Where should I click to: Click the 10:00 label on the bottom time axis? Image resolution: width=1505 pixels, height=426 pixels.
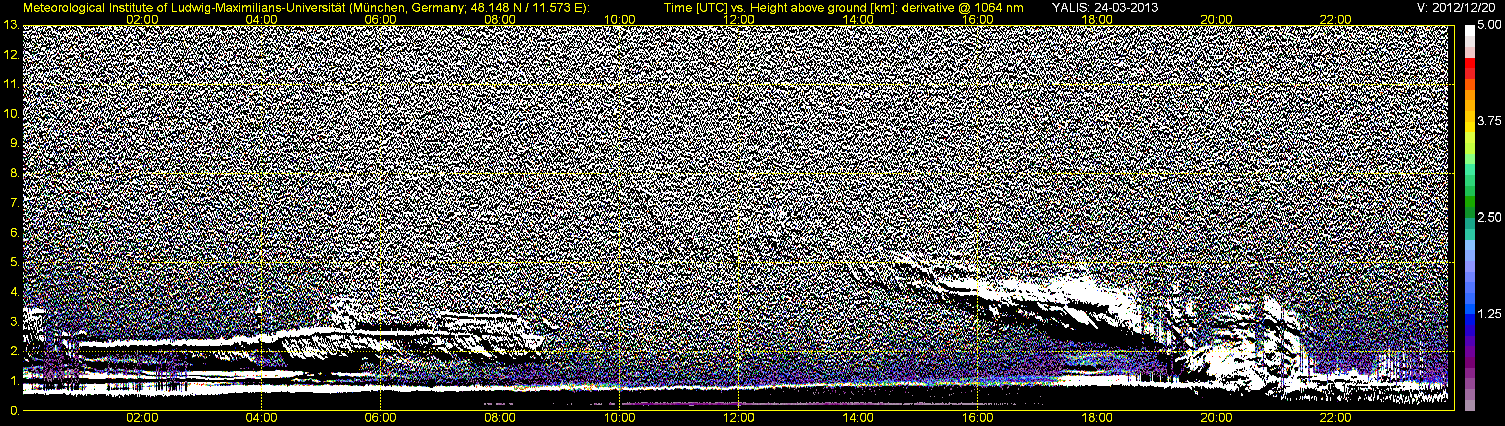[x=619, y=418]
